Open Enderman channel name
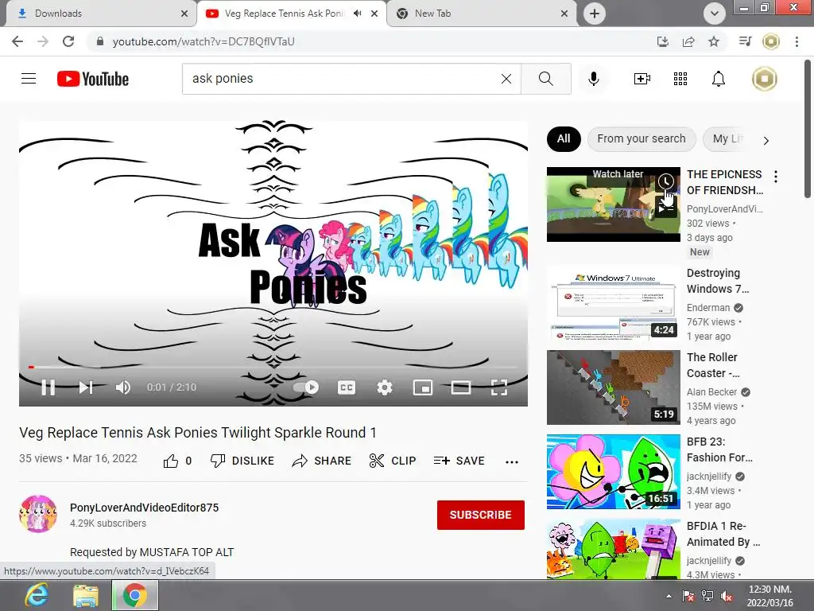814x611 pixels. (708, 308)
